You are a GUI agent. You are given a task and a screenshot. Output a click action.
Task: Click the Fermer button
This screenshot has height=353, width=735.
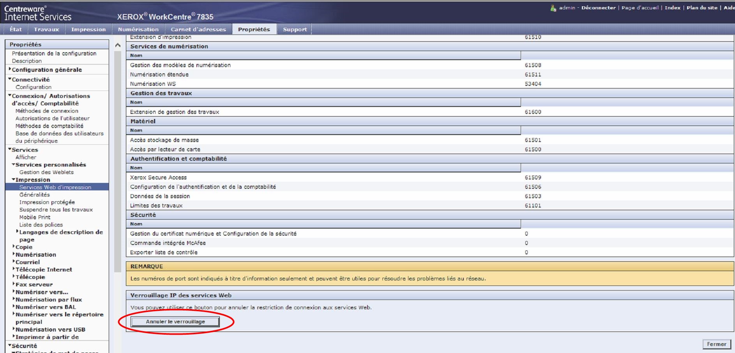click(x=716, y=344)
